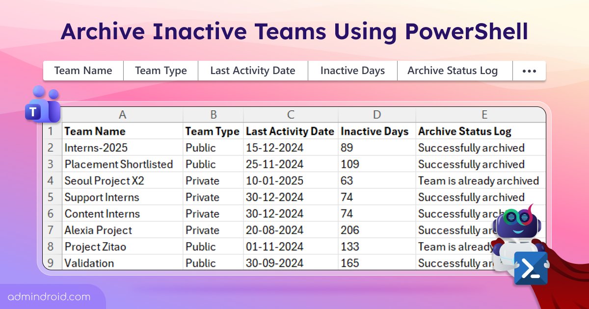Click the 'Placement Shortlisted' cell
Viewport: 589px width, 309px height.
pyautogui.click(x=123, y=164)
